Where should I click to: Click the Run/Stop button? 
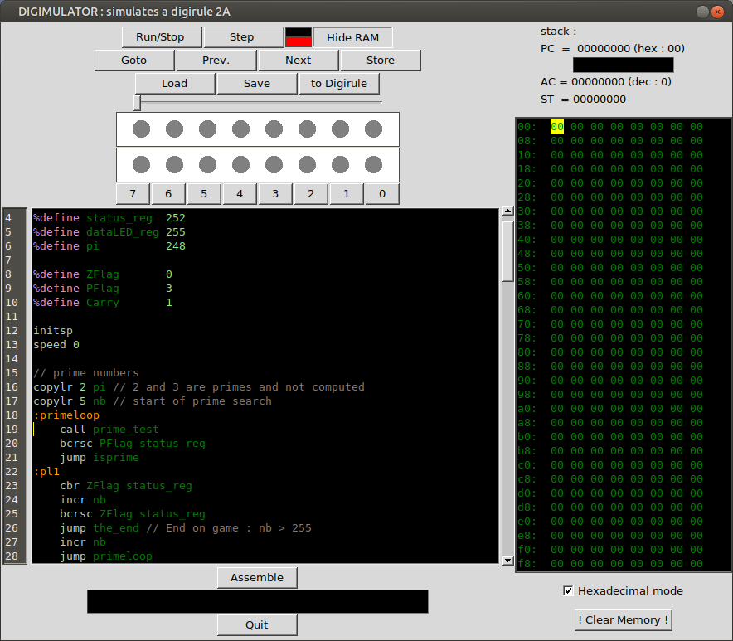coord(162,37)
